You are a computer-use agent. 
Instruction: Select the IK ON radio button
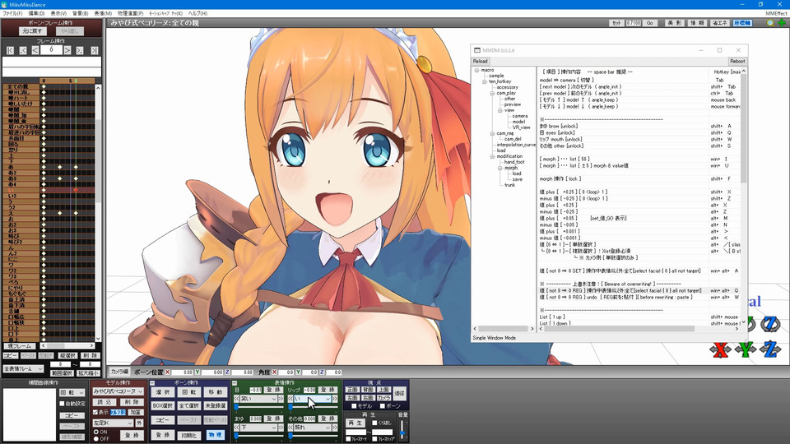(96, 432)
